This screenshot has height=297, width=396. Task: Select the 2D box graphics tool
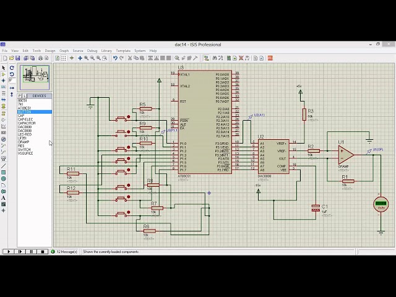pyautogui.click(x=4, y=173)
